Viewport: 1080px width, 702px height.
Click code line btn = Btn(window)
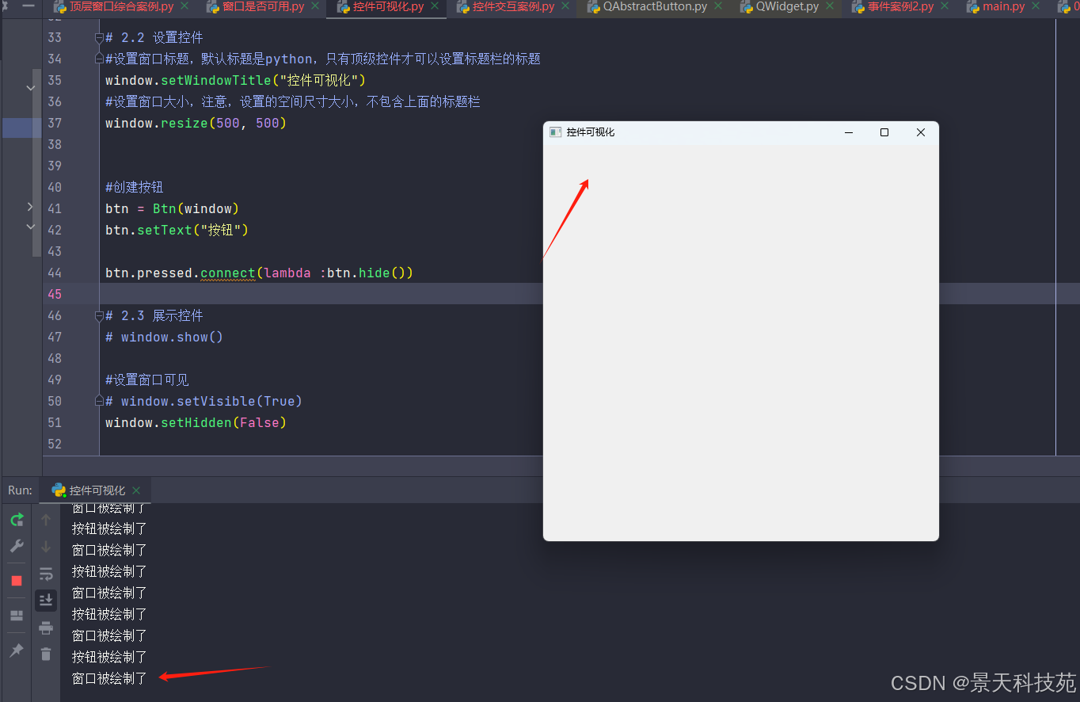click(172, 208)
